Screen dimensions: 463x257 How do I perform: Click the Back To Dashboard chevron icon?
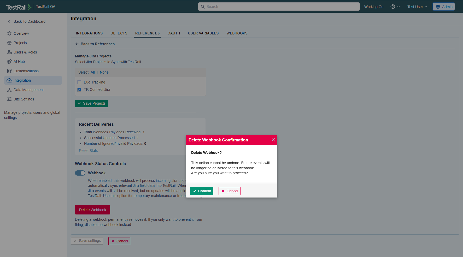tap(9, 21)
